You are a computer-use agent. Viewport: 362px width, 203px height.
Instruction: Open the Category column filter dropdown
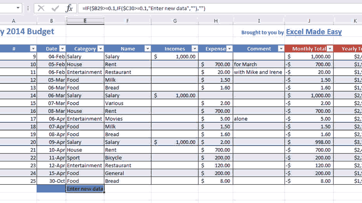click(x=100, y=49)
